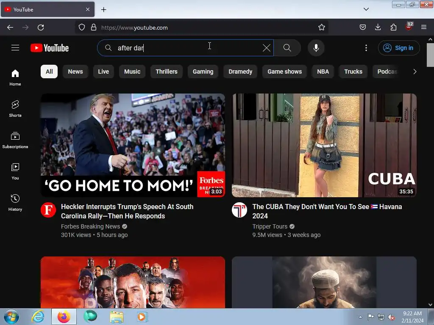Click the Sign in button

[399, 48]
